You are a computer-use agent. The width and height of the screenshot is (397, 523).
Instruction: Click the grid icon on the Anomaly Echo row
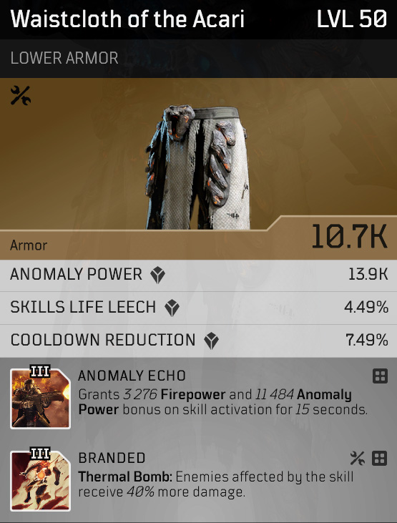380,376
